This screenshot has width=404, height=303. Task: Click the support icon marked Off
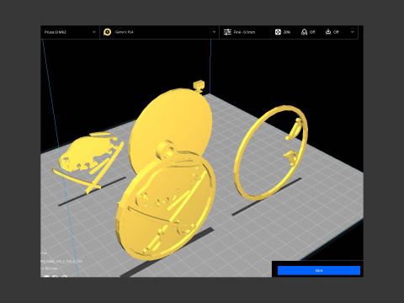(304, 32)
